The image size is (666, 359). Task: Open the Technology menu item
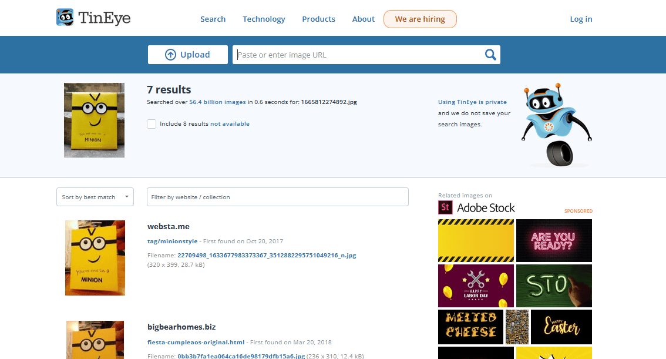click(x=264, y=19)
